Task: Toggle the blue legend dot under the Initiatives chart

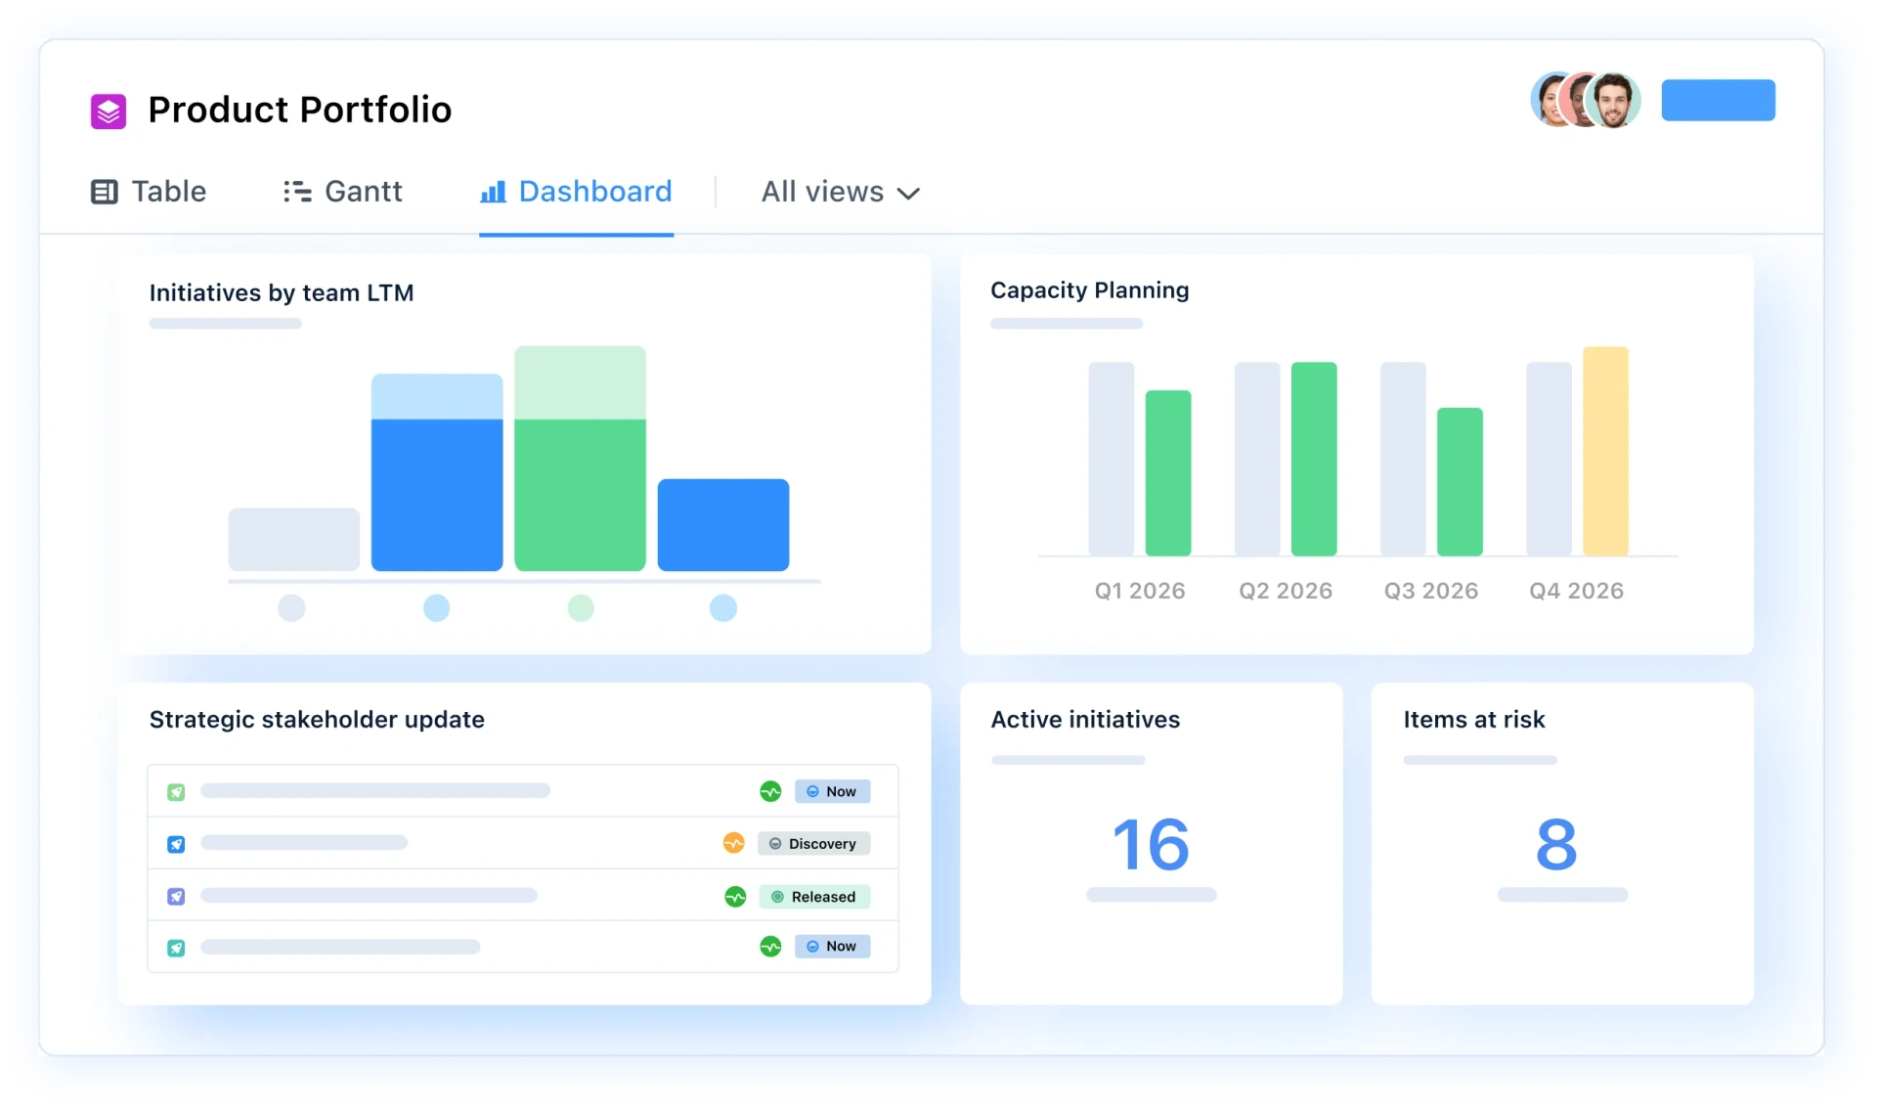Action: (436, 607)
